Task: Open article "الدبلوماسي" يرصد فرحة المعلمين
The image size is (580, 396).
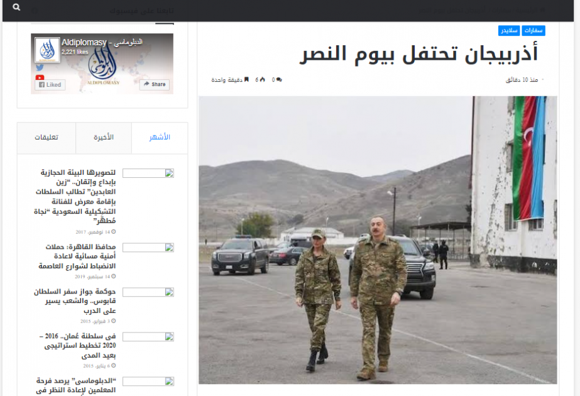Action: pyautogui.click(x=76, y=386)
